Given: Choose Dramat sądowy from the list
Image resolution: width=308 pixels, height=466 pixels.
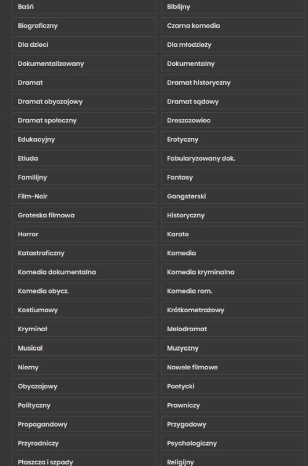Looking at the screenshot, I should point(233,102).
